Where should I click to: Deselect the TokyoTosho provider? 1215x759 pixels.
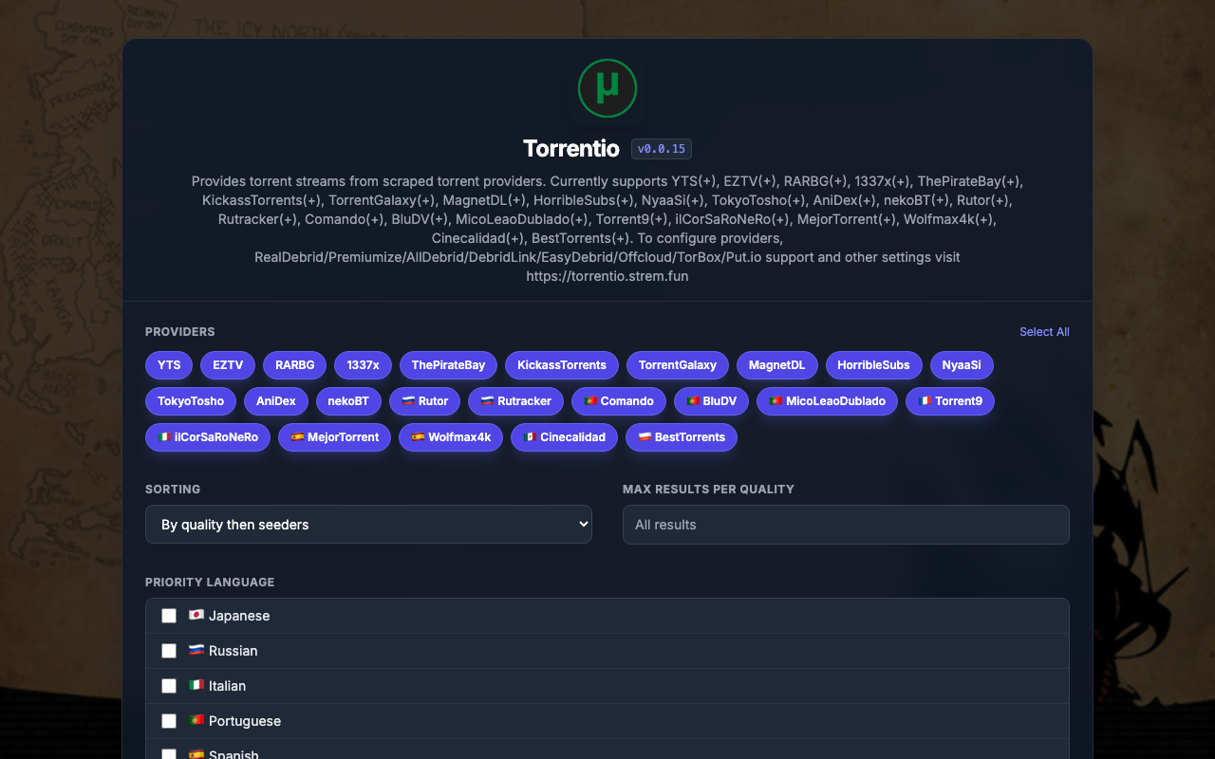(191, 401)
